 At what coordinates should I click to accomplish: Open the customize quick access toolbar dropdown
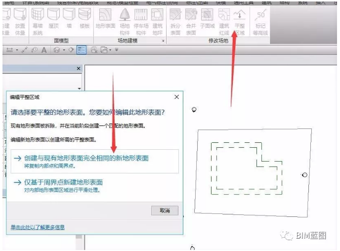117,50
